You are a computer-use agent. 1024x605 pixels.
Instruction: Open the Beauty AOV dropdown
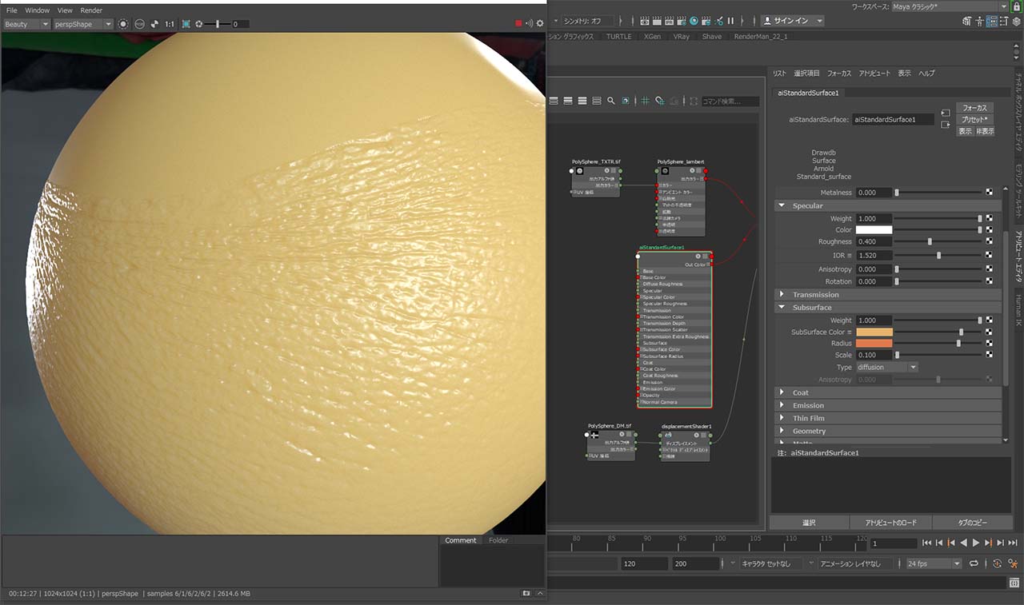pos(26,24)
